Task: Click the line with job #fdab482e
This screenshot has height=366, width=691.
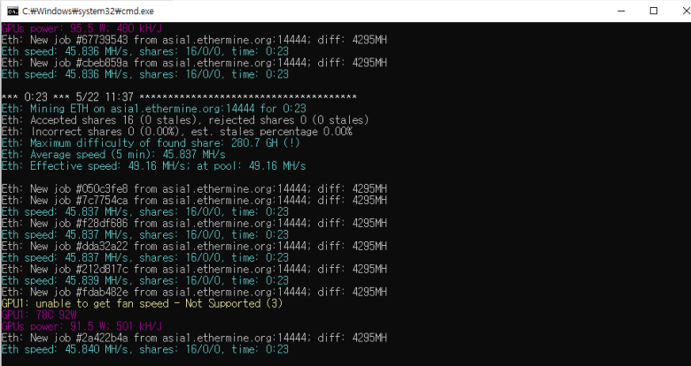Action: pyautogui.click(x=194, y=292)
